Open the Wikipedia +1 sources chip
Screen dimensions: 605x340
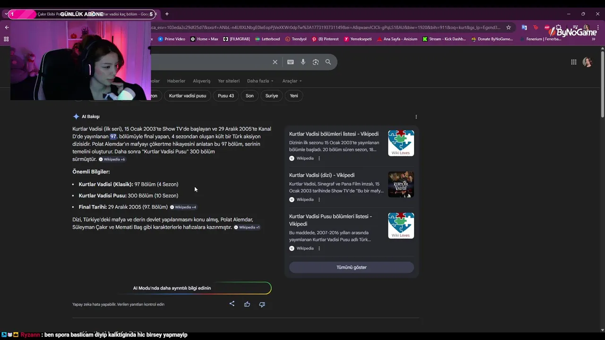(247, 227)
